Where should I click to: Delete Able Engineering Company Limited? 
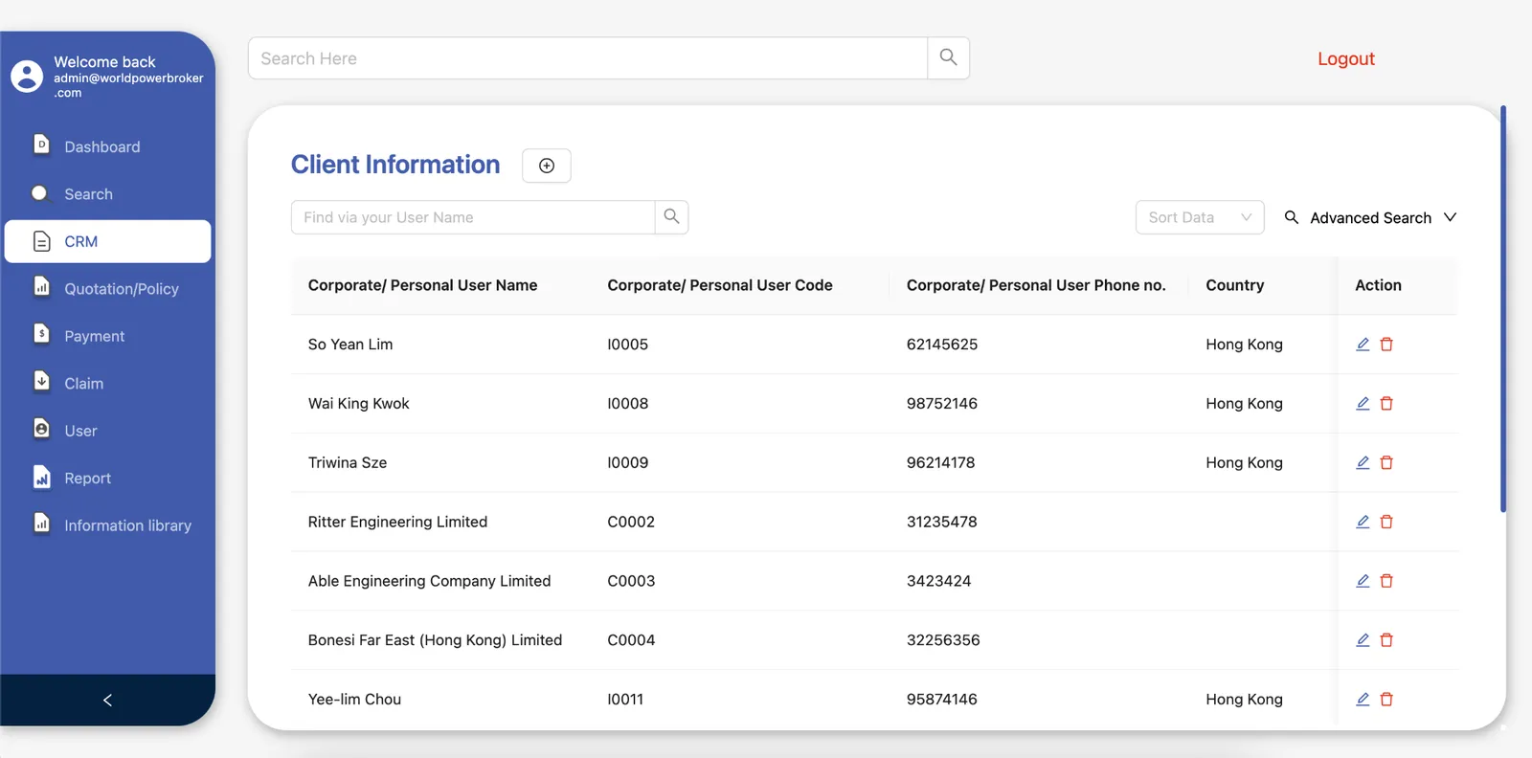click(x=1386, y=581)
